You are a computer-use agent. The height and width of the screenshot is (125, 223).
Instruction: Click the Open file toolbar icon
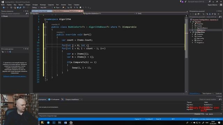click(x=15, y=8)
